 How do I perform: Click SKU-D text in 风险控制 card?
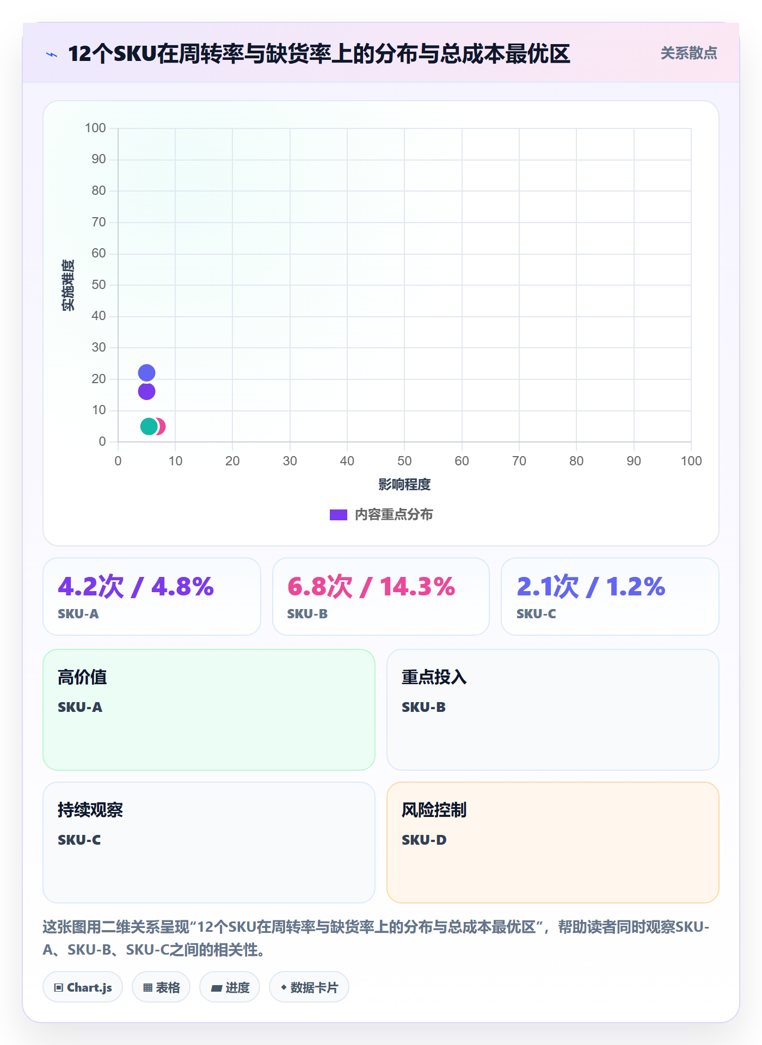point(424,840)
